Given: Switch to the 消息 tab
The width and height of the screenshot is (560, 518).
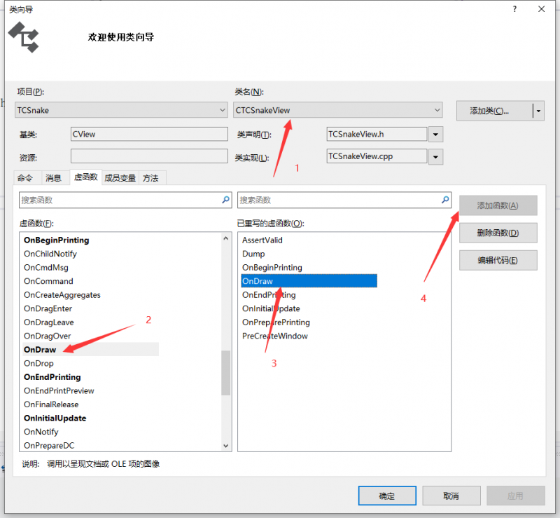Looking at the screenshot, I should 53,178.
